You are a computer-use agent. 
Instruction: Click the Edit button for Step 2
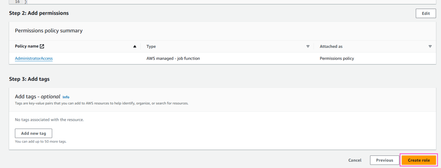[426, 13]
